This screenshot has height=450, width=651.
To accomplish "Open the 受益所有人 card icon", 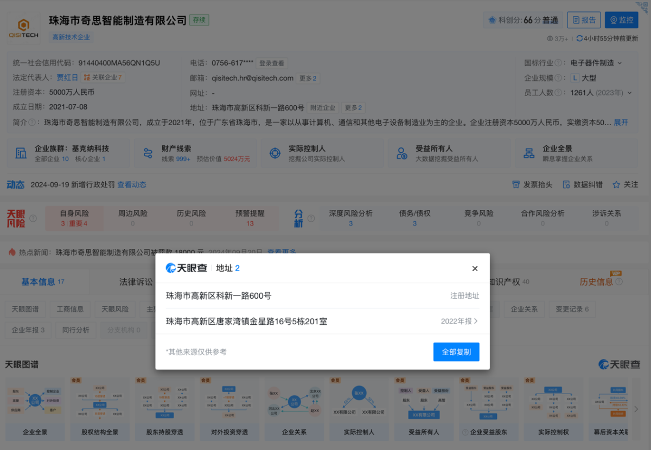I will [x=402, y=153].
